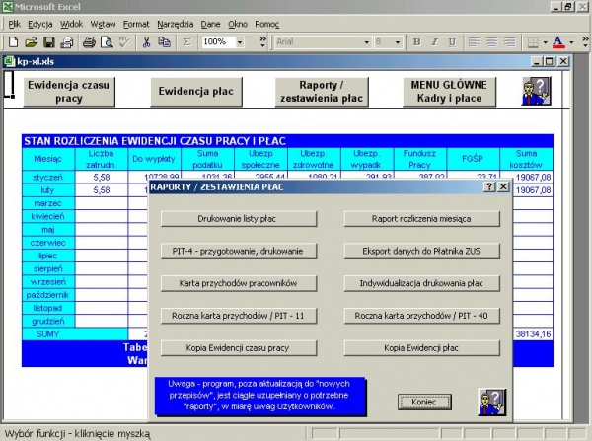Image resolution: width=592 pixels, height=441 pixels.
Task: Click the Save diskette icon
Action: [47, 42]
